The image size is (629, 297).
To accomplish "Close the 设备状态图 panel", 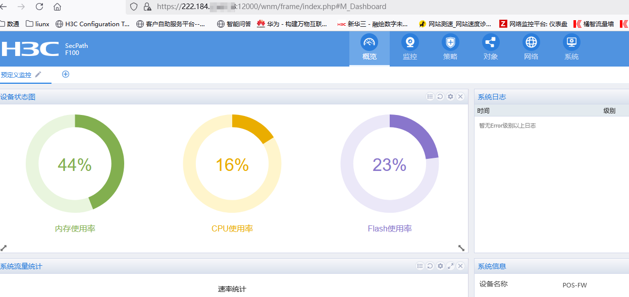I will pyautogui.click(x=460, y=97).
